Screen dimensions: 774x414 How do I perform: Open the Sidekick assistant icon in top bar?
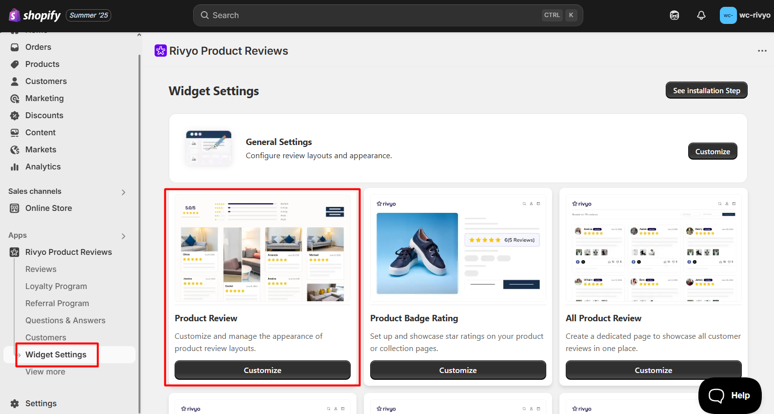pyautogui.click(x=675, y=16)
